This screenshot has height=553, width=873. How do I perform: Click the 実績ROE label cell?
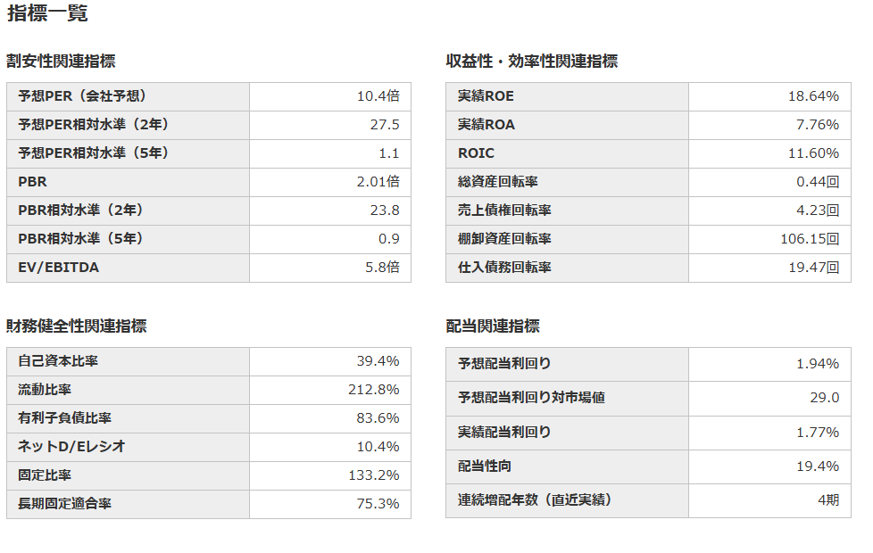(486, 96)
